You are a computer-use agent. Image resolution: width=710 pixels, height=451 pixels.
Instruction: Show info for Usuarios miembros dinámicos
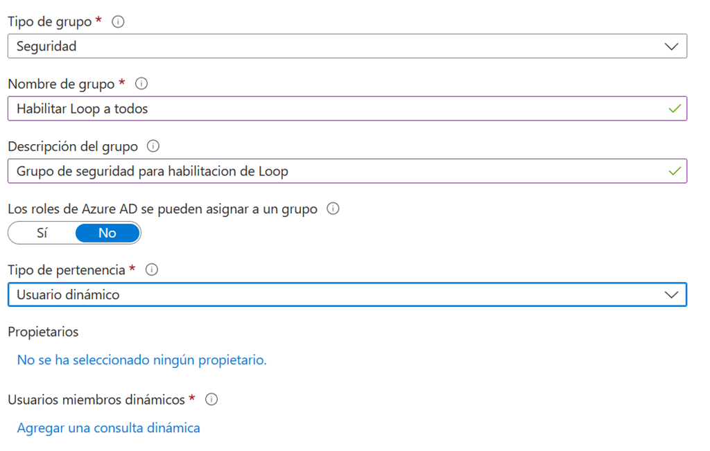[x=212, y=400]
